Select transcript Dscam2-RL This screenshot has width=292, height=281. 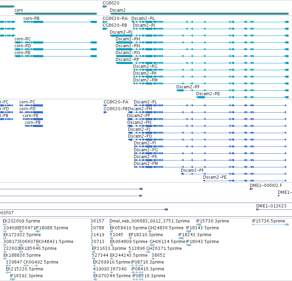click(x=143, y=18)
